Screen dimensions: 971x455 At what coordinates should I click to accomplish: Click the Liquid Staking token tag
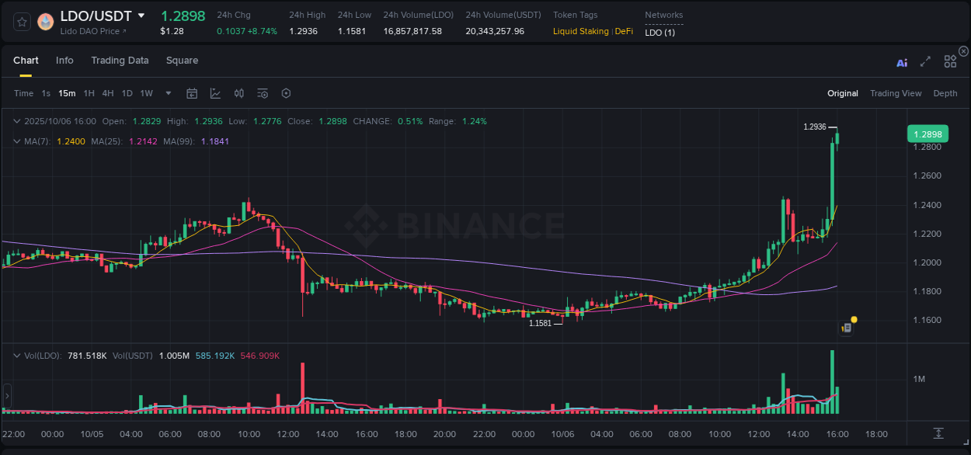point(581,31)
